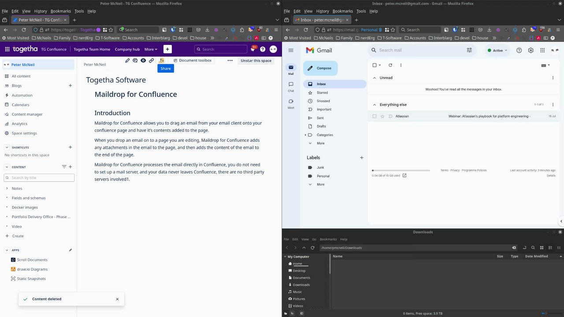
Task: Switch file manager to list view
Action: tap(551, 248)
